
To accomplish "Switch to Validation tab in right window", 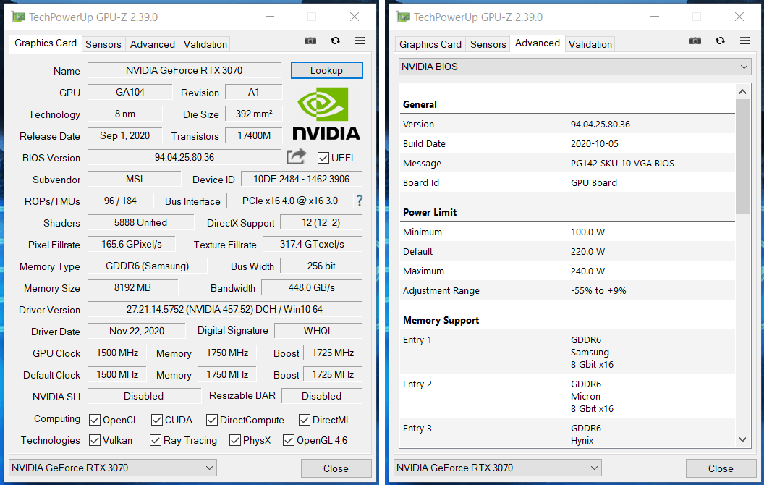I will [x=590, y=44].
